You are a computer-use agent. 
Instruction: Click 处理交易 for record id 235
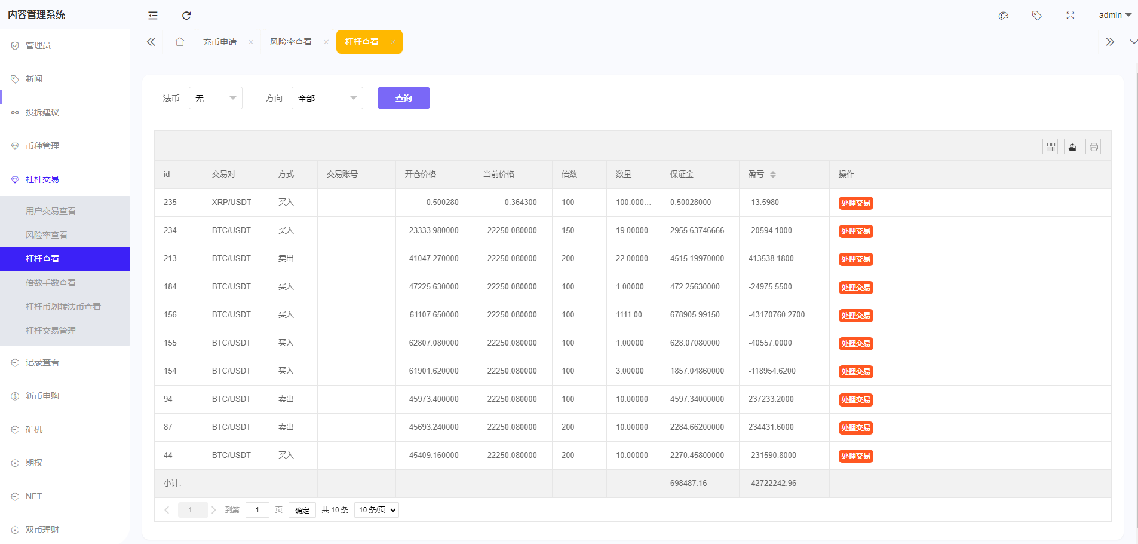click(856, 203)
